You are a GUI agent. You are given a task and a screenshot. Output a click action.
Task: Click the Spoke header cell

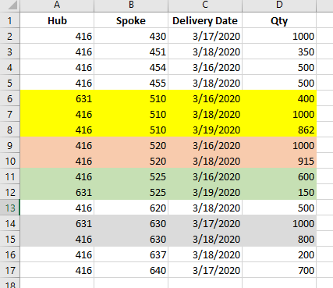click(x=131, y=20)
